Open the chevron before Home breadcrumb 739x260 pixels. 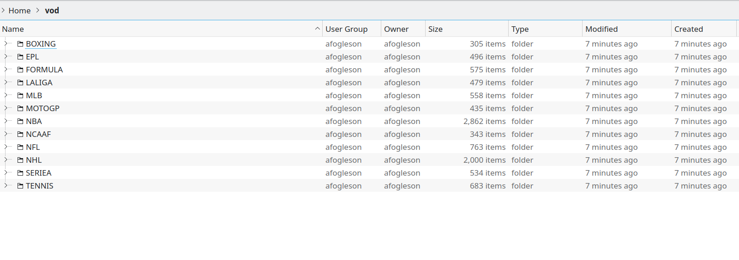point(3,10)
